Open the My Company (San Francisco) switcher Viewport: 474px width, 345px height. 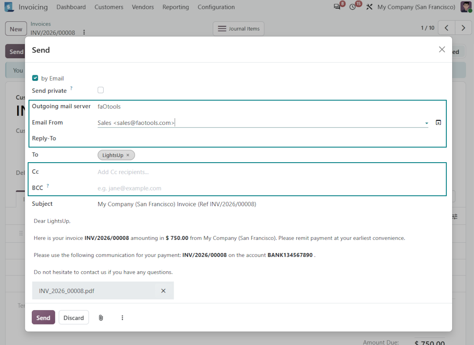coord(416,7)
